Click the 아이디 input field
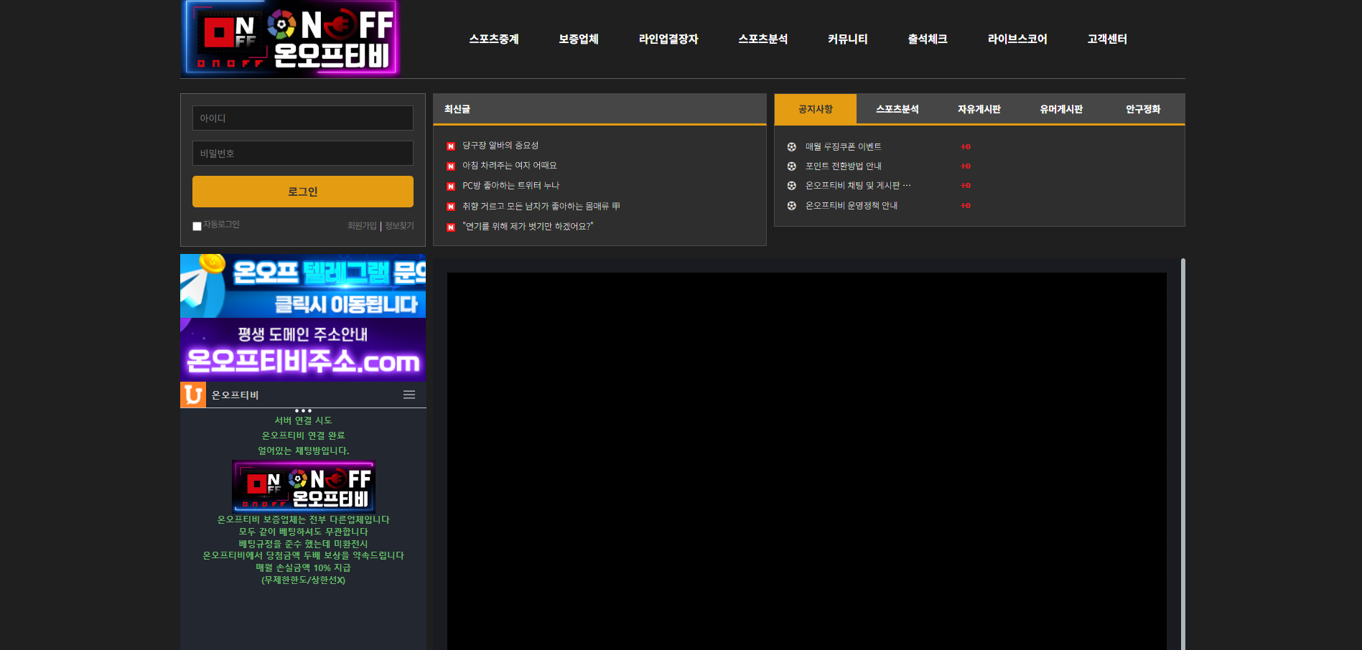This screenshot has width=1362, height=650. (303, 118)
